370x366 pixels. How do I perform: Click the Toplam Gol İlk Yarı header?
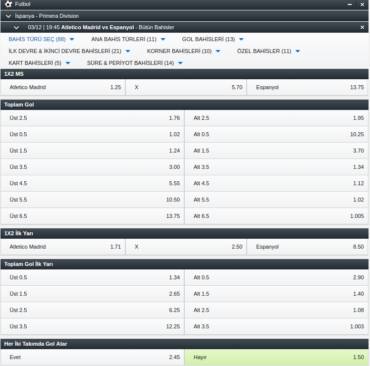click(x=185, y=264)
